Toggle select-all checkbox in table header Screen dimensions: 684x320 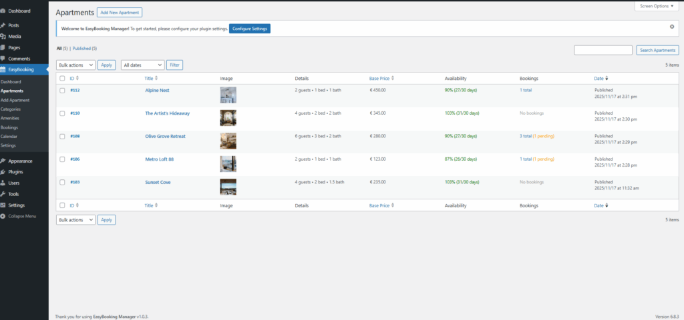(x=62, y=79)
